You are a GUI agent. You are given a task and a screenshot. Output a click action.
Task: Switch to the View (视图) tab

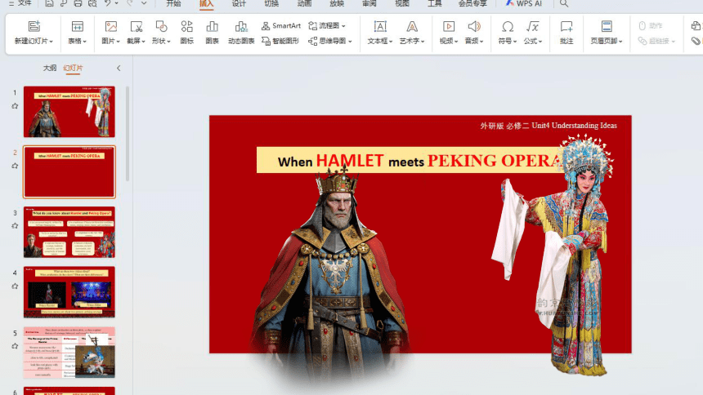[402, 3]
